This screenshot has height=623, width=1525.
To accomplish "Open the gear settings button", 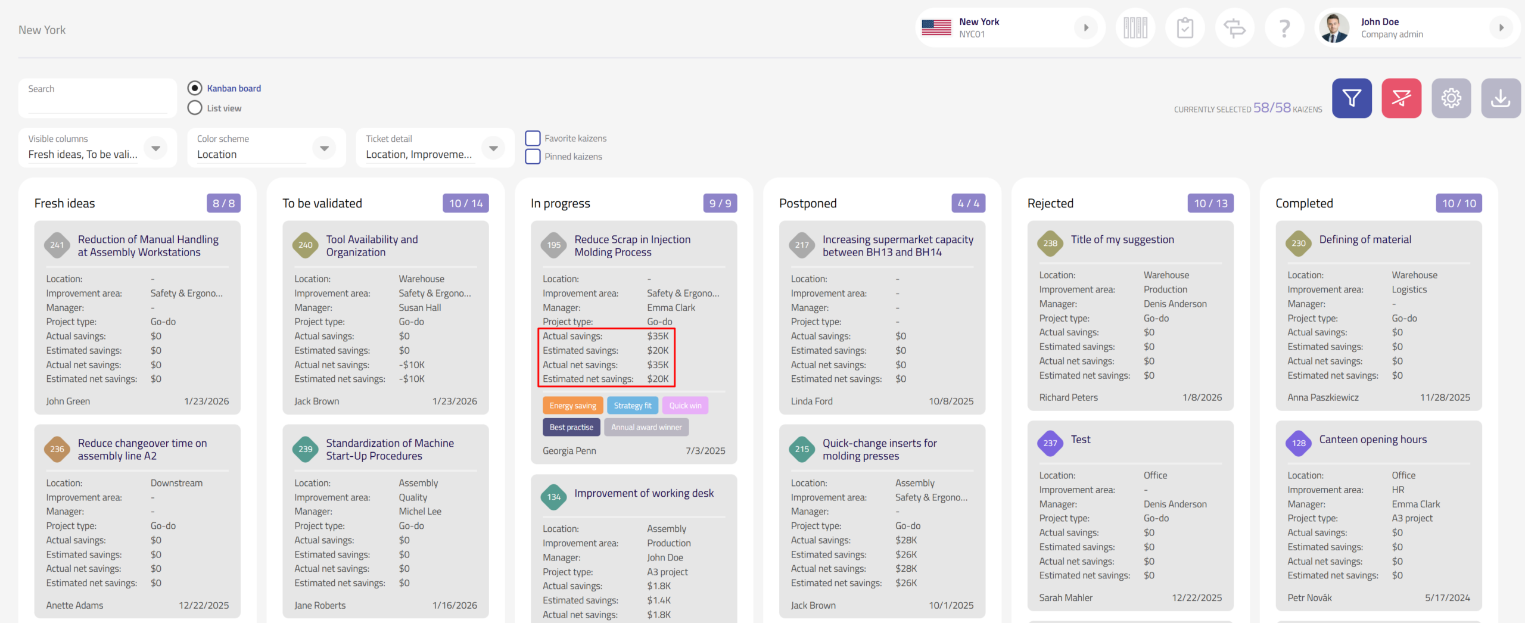I will [1451, 98].
